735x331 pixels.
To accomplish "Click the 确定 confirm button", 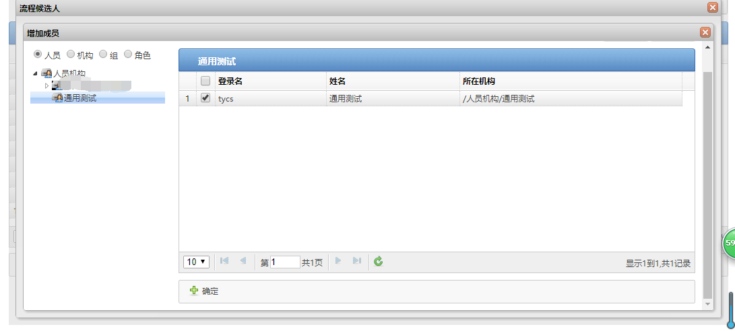I will (204, 291).
